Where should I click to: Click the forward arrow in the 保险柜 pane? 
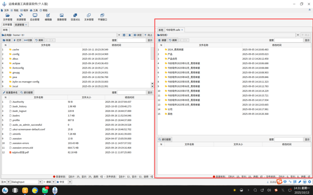point(186,40)
